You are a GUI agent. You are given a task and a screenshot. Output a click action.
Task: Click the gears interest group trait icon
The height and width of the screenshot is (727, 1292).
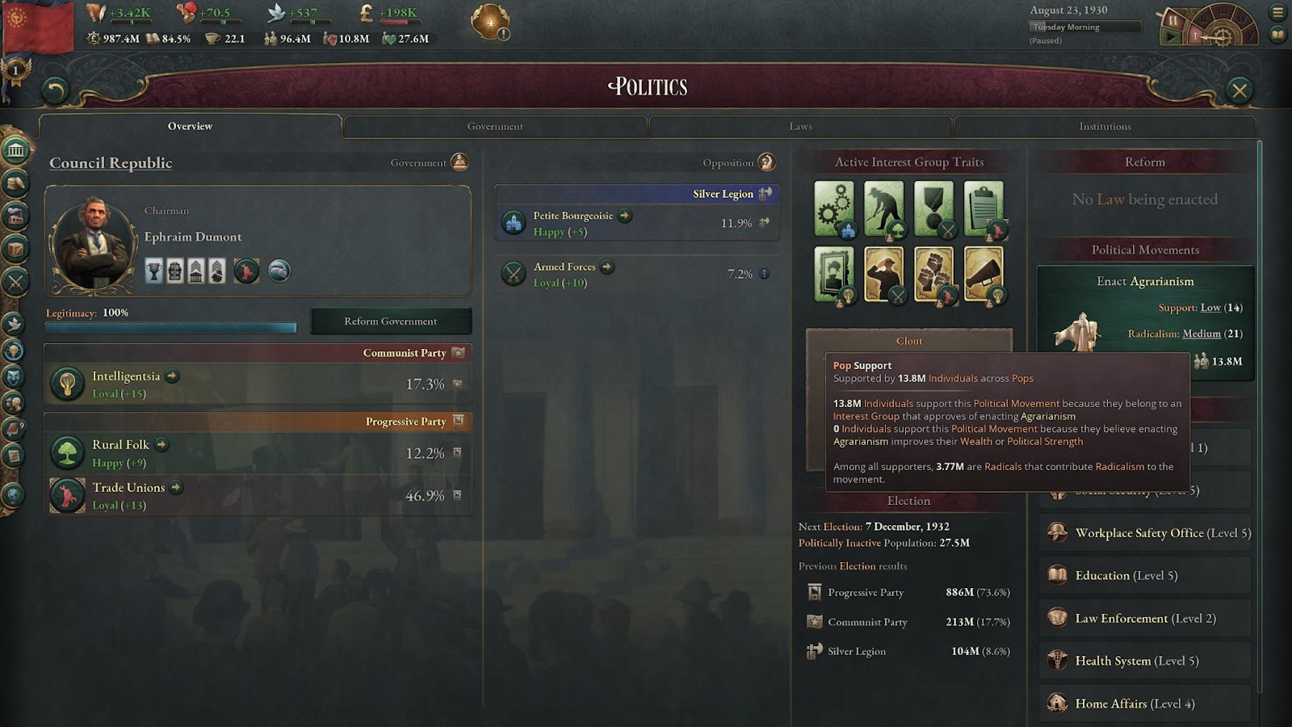tap(834, 208)
